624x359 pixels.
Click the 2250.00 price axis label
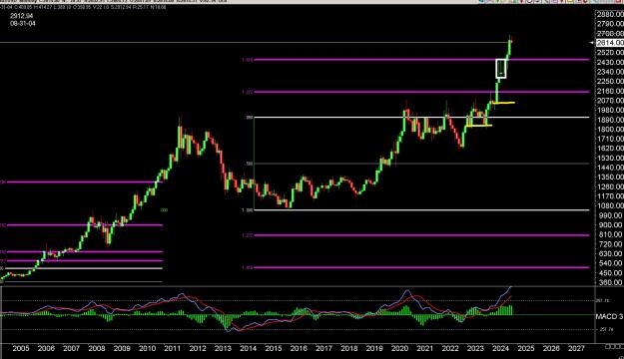coord(610,81)
